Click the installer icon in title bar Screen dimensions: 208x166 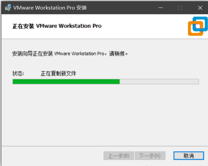(8, 8)
